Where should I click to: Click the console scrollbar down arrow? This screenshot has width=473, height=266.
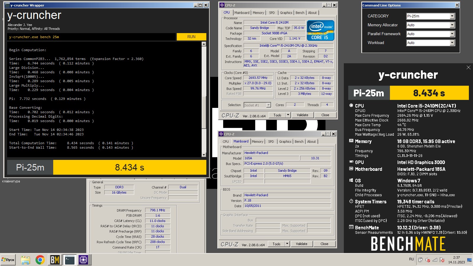pyautogui.click(x=204, y=155)
